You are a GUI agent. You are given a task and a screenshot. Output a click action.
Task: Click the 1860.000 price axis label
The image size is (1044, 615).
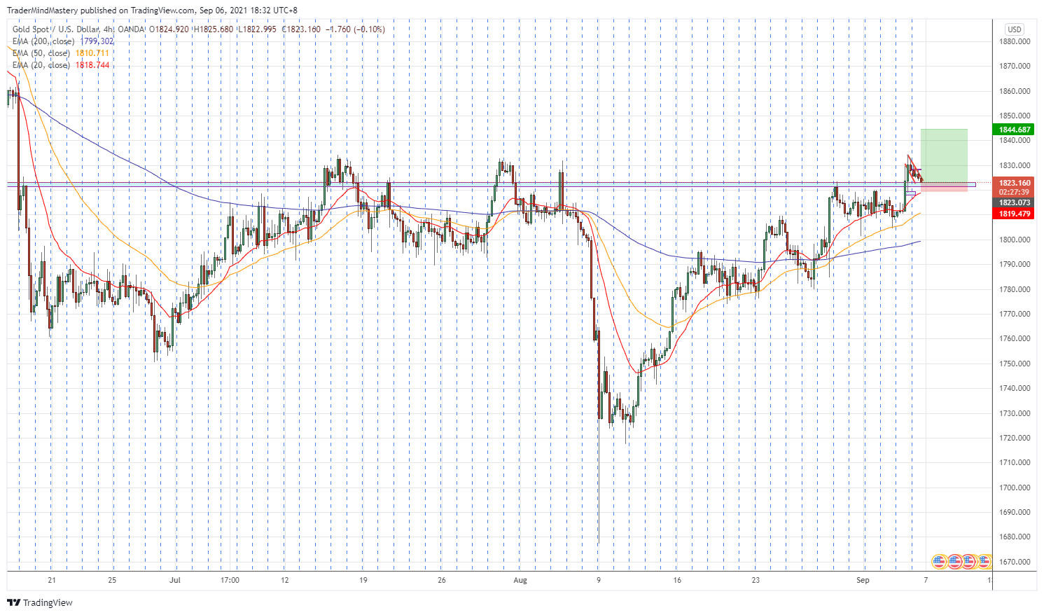coord(1015,91)
